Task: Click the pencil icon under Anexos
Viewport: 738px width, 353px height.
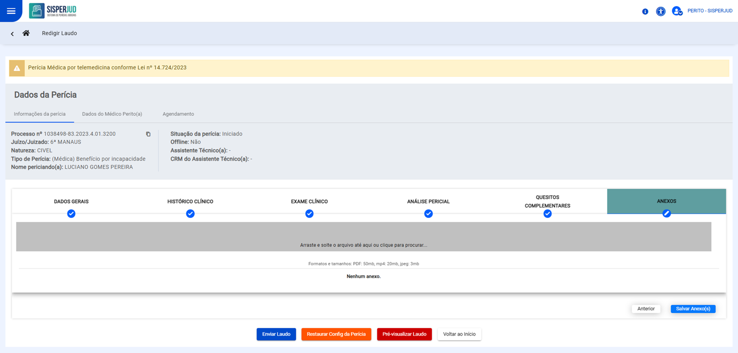Action: coord(666,214)
